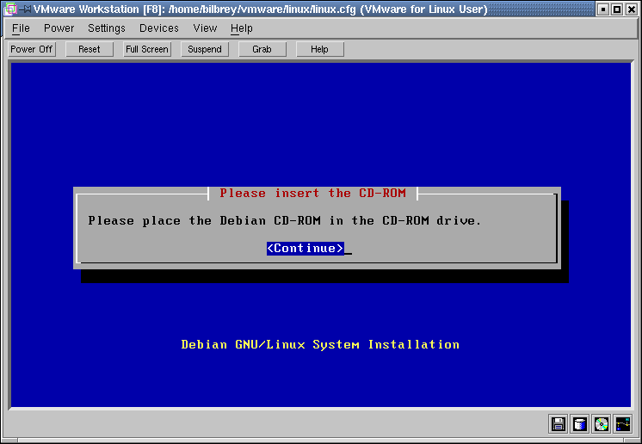Switch to Full Screen mode
Image resolution: width=642 pixels, height=444 pixels.
point(147,49)
